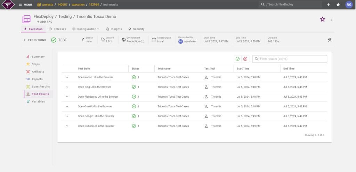Click the Version tag icon
The width and height of the screenshot is (356, 172).
pyautogui.click(x=103, y=40)
